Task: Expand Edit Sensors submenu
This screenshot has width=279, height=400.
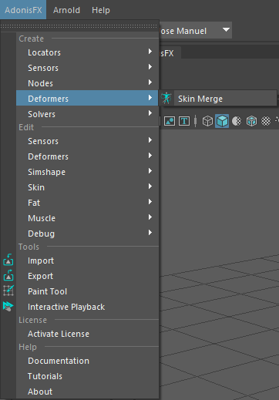Action: tap(87, 141)
